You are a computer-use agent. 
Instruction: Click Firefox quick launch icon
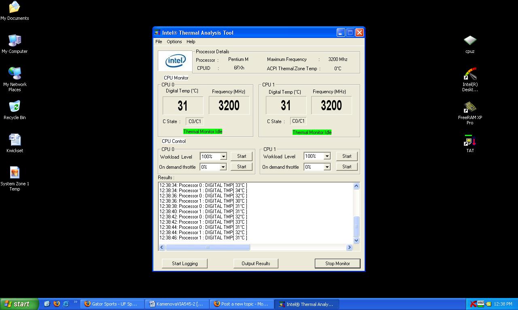57,304
